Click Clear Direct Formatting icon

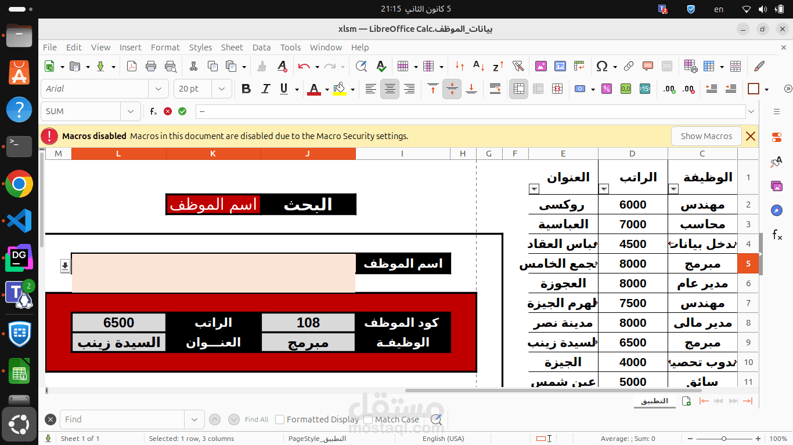pyautogui.click(x=282, y=66)
